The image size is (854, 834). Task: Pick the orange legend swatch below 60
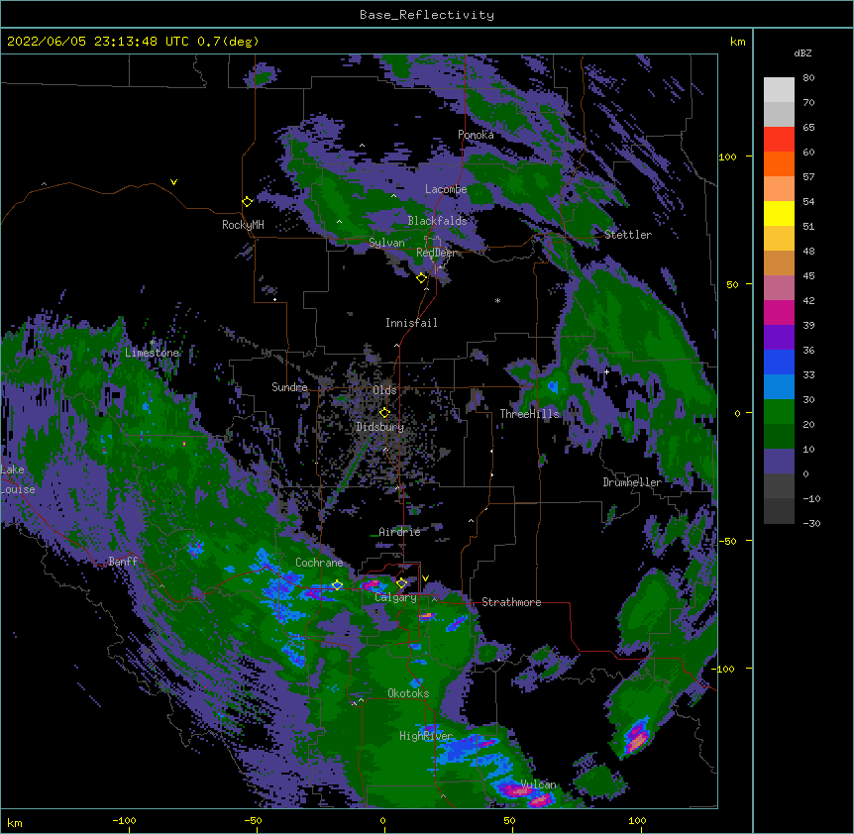[779, 163]
